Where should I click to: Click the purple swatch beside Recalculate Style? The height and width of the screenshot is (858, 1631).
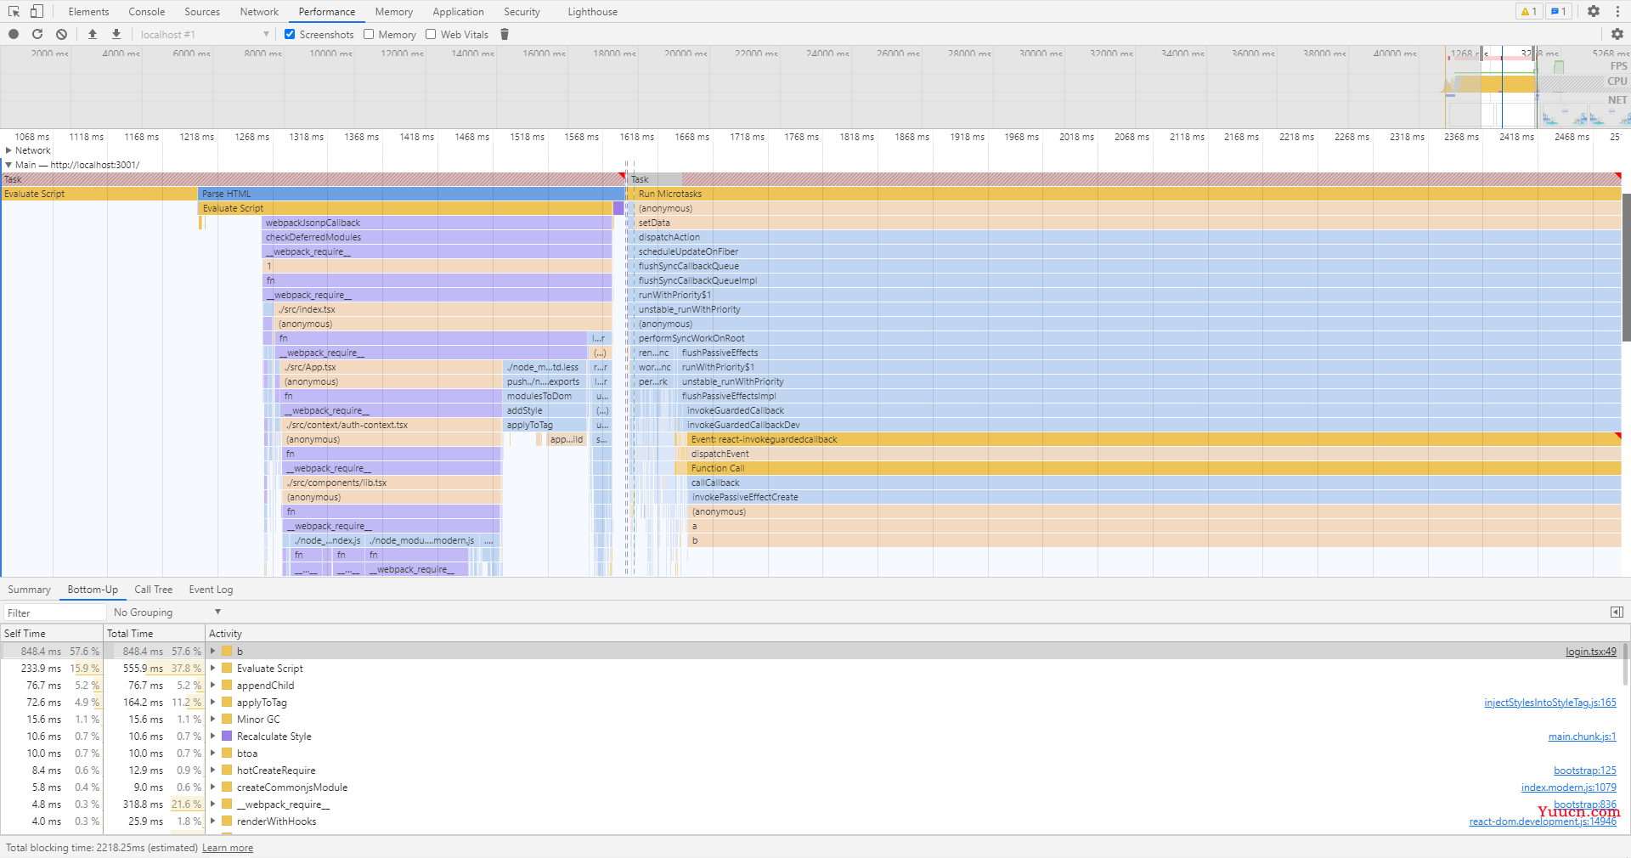227,737
